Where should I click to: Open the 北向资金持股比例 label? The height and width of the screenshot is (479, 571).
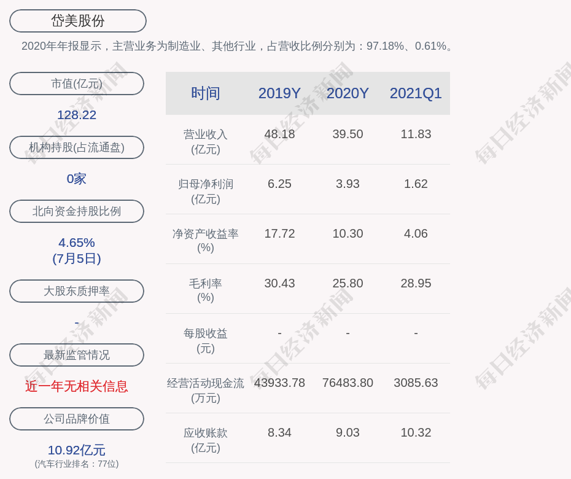[77, 211]
